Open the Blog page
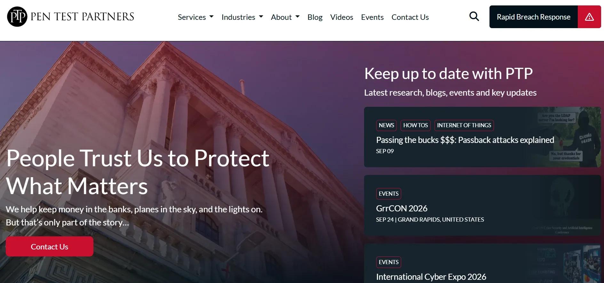The height and width of the screenshot is (283, 604). point(315,17)
